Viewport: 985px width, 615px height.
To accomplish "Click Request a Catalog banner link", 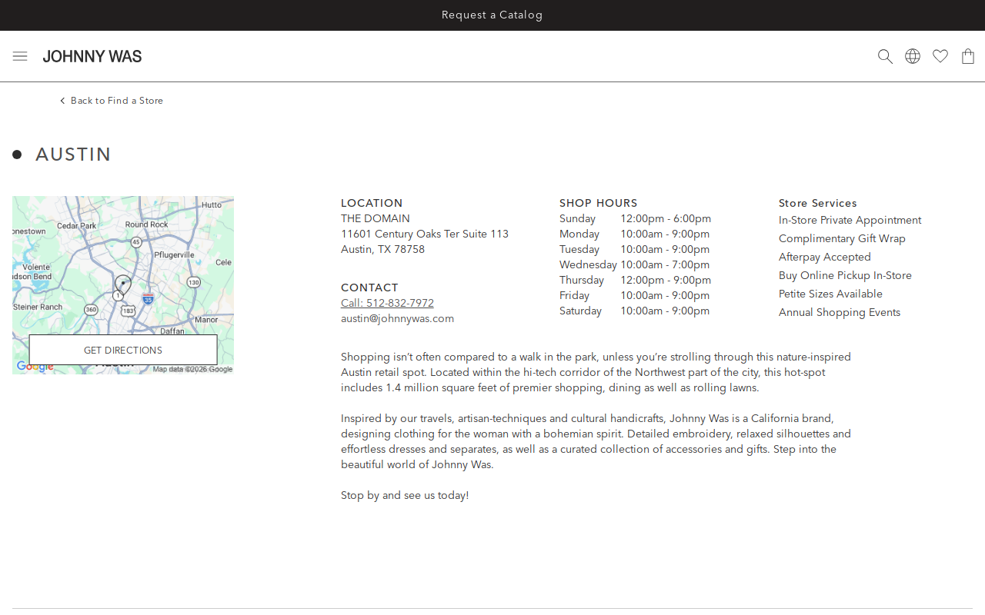I will tap(492, 15).
